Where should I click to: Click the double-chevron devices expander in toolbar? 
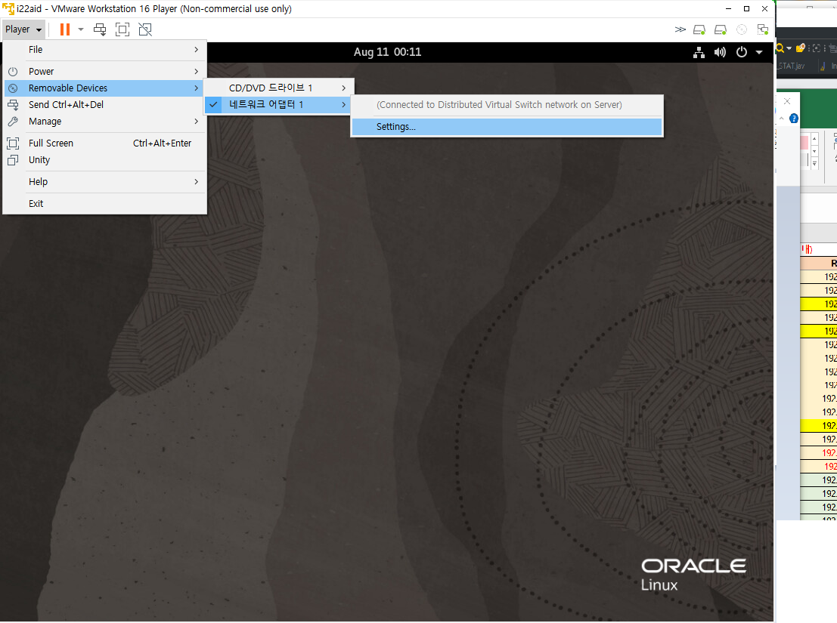(680, 29)
